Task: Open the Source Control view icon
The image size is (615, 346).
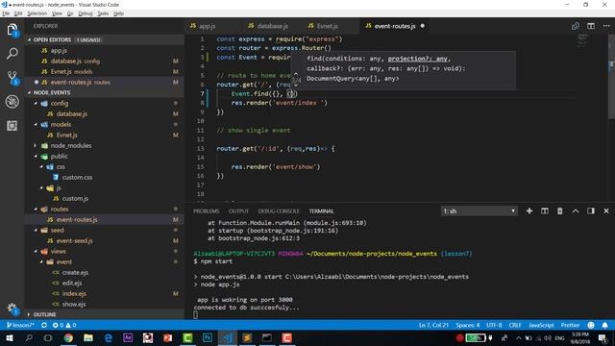Action: [x=12, y=78]
